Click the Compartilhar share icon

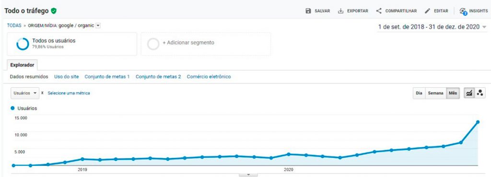pos(379,11)
